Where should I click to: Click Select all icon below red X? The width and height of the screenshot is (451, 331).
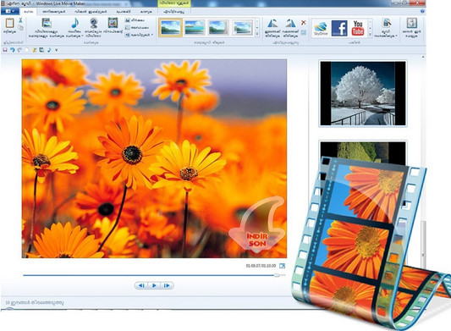(304, 32)
